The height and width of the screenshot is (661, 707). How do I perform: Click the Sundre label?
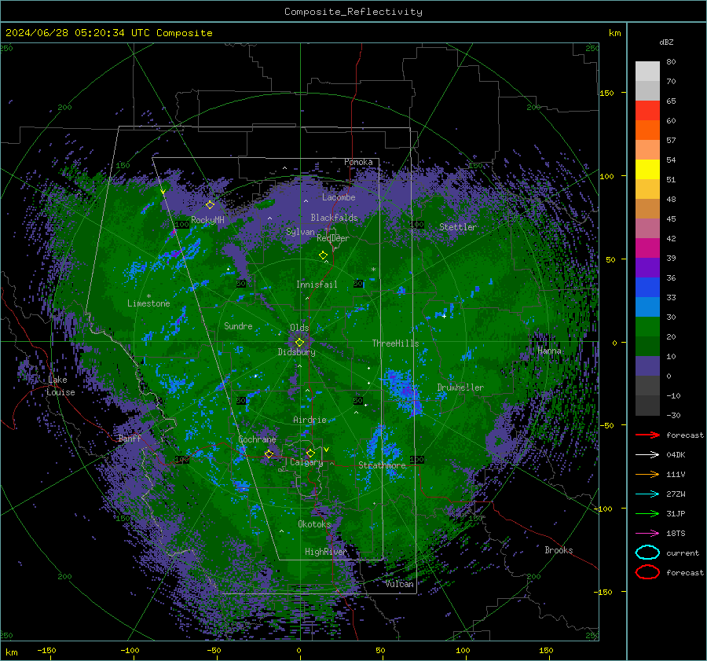(x=238, y=326)
